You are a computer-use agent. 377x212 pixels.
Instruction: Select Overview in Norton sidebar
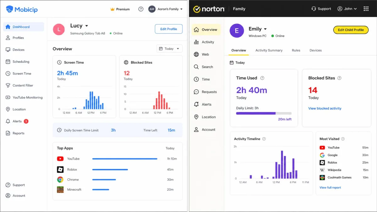pyautogui.click(x=206, y=30)
